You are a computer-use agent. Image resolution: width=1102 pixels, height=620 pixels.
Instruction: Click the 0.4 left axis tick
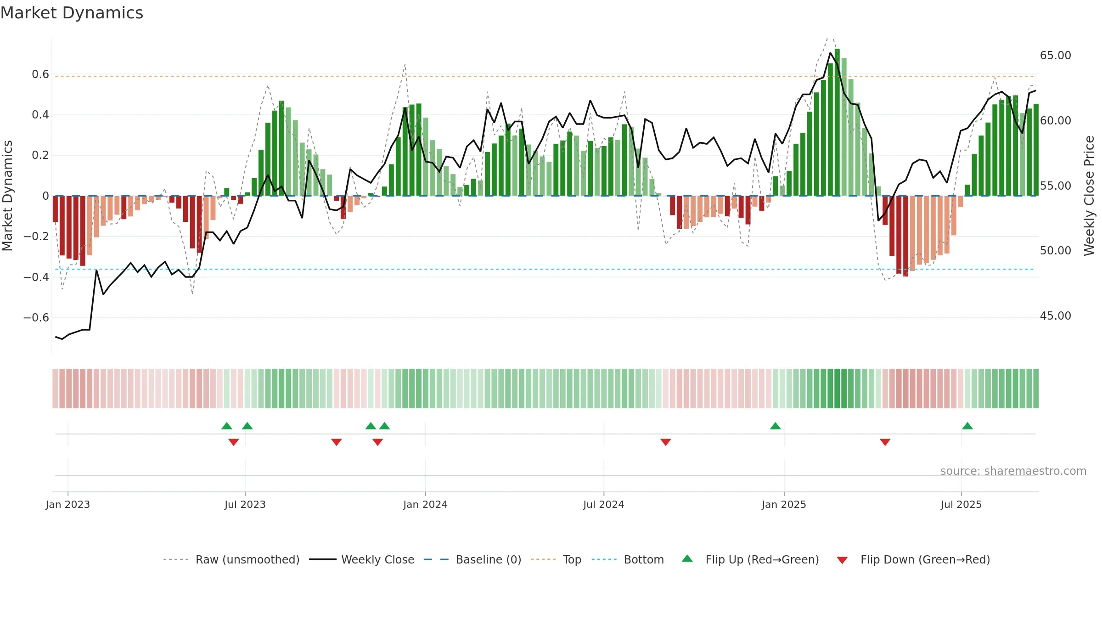[x=40, y=114]
